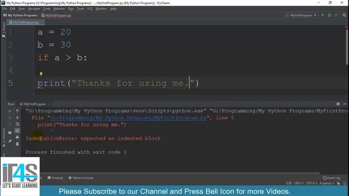Open the Event Log

(332, 178)
